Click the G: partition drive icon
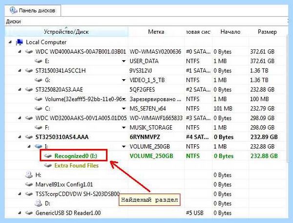 39,80
